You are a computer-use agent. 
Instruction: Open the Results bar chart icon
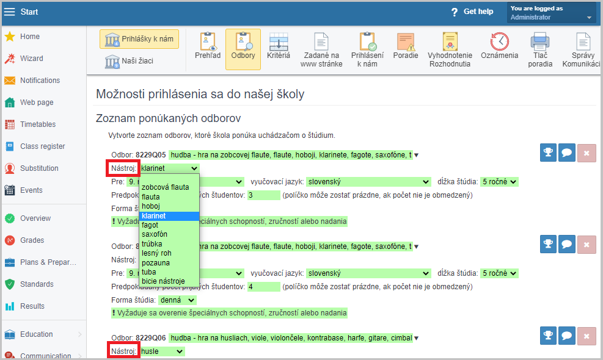10,306
